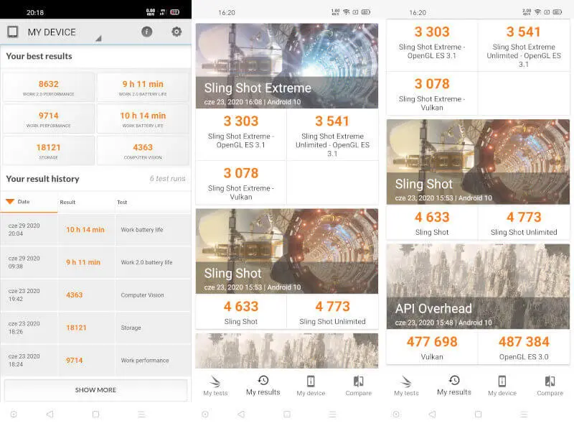Open My tests in middle screen navigation
This screenshot has height=426, width=574.
tap(215, 385)
